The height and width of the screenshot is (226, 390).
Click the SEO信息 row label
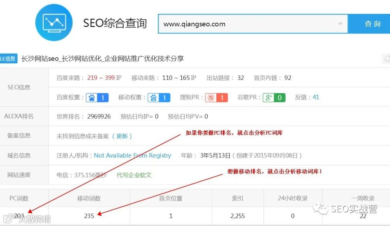pyautogui.click(x=19, y=87)
